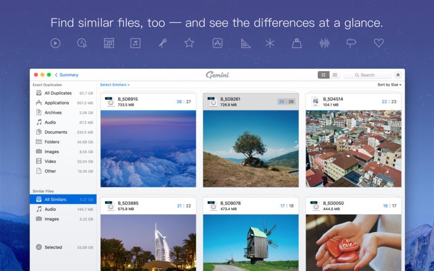Click the heart icon in banner
Viewport: 434px width, 271px height.
coord(379,43)
